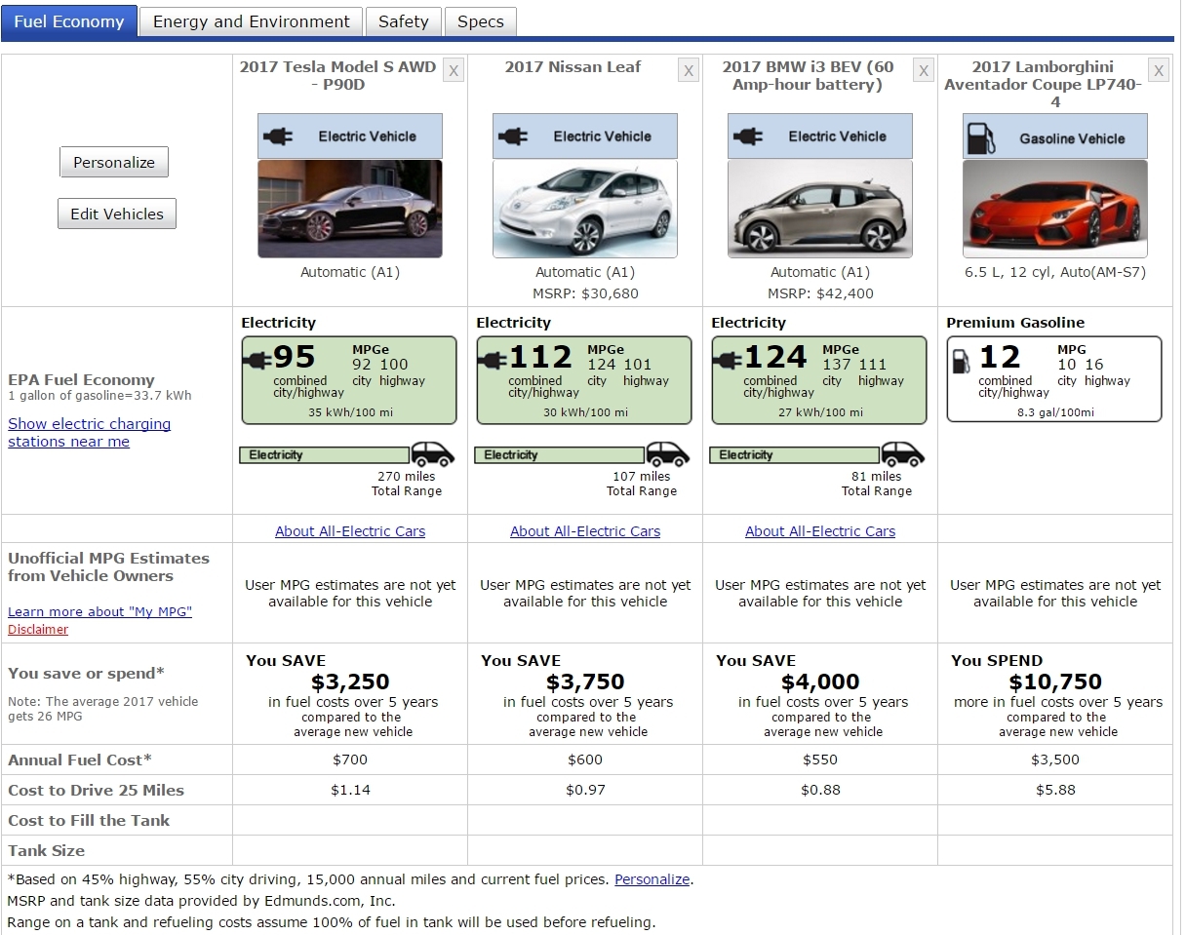Click the $700 annual fuel cost
This screenshot has width=1186, height=935.
[x=350, y=760]
